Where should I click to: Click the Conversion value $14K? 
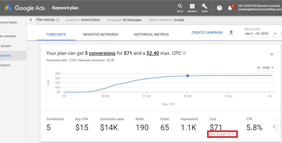click(109, 128)
